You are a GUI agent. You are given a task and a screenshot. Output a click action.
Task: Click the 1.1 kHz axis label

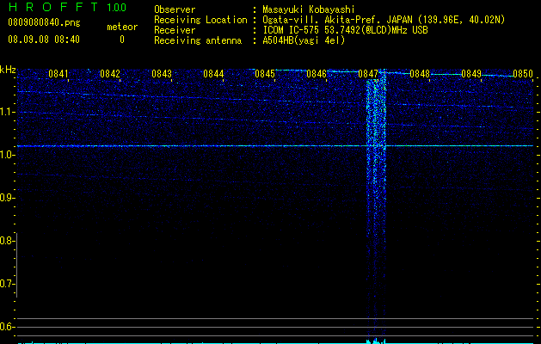7,112
